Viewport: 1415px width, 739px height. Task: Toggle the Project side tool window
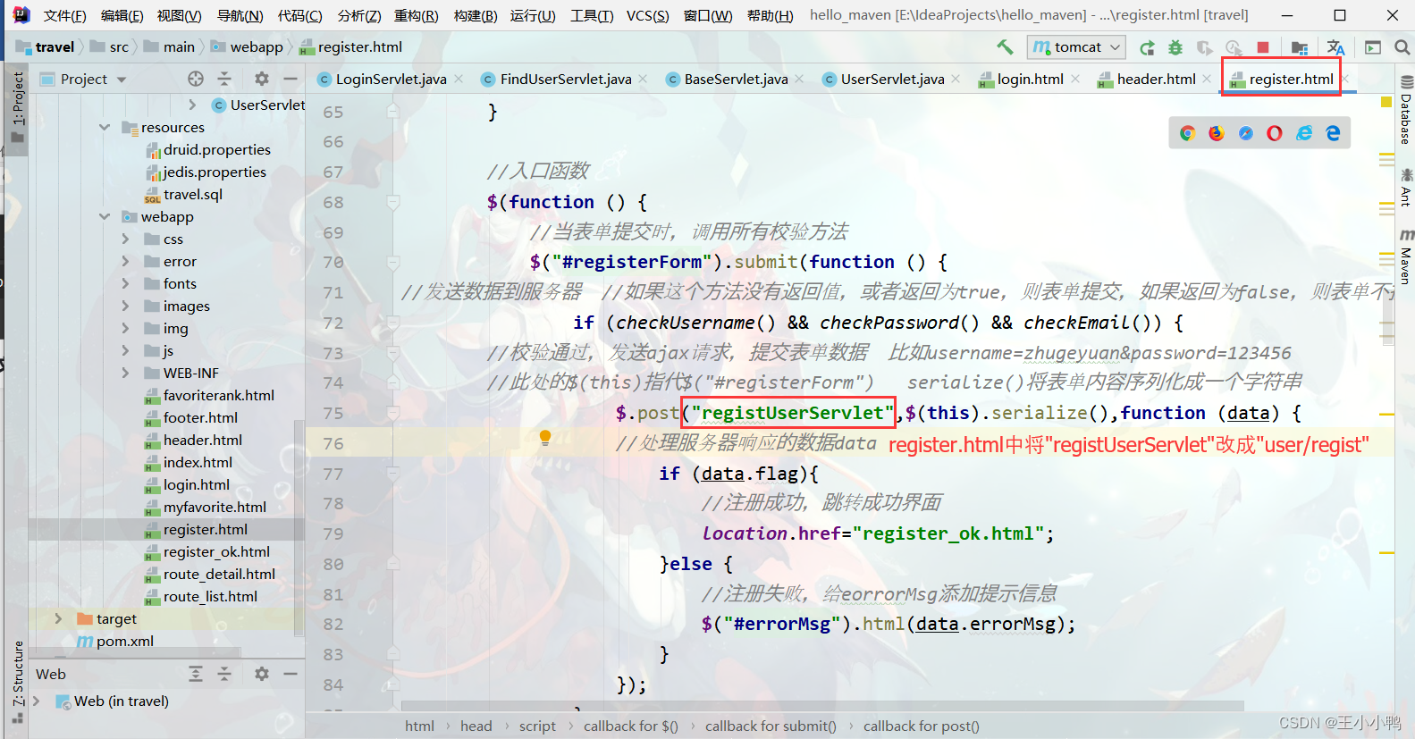tap(17, 108)
